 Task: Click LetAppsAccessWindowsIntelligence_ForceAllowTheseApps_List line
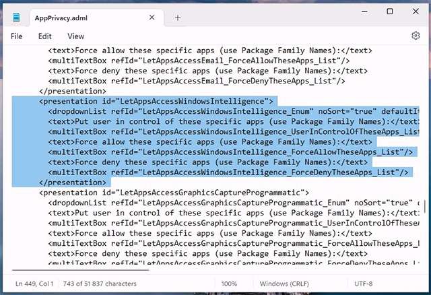coord(230,152)
